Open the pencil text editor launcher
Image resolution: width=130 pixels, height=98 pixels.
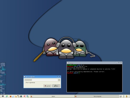click(x=18, y=96)
